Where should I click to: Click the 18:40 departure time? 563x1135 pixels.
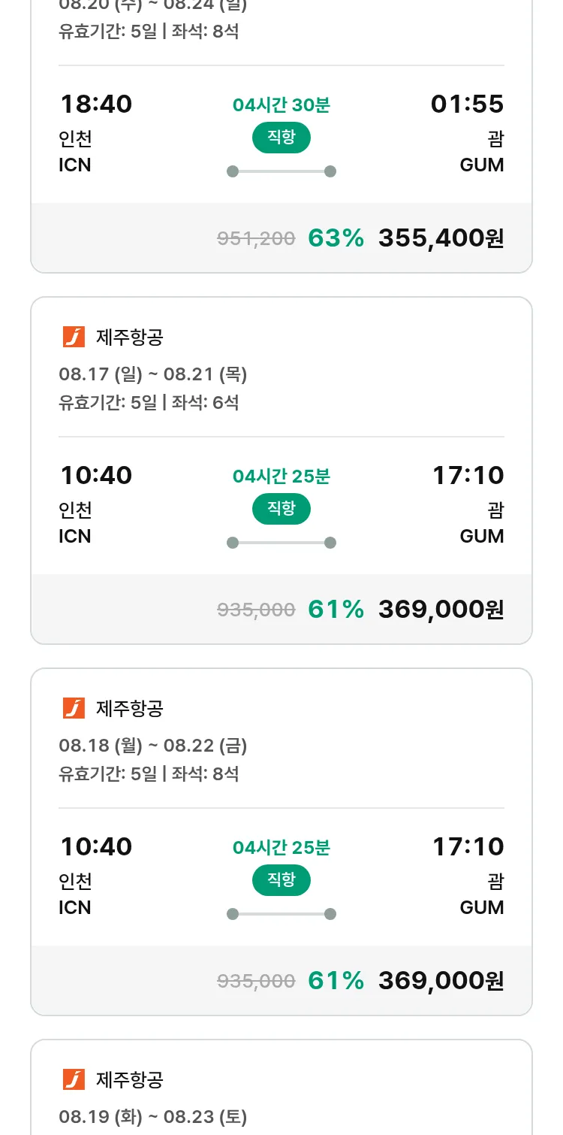(96, 104)
